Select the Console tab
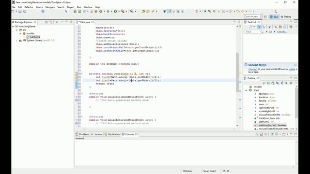Image resolution: width=310 pixels, height=174 pixels. coord(129,134)
